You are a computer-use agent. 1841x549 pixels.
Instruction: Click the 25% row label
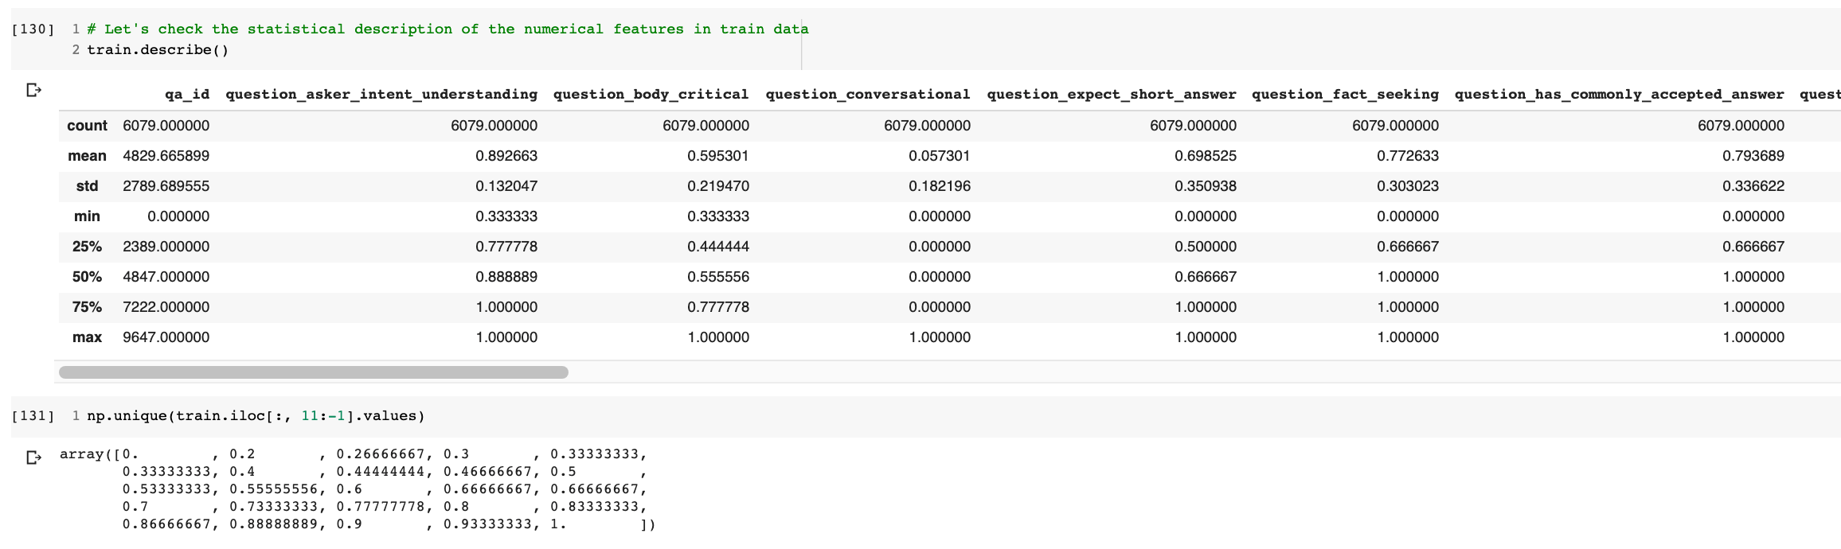click(x=87, y=247)
